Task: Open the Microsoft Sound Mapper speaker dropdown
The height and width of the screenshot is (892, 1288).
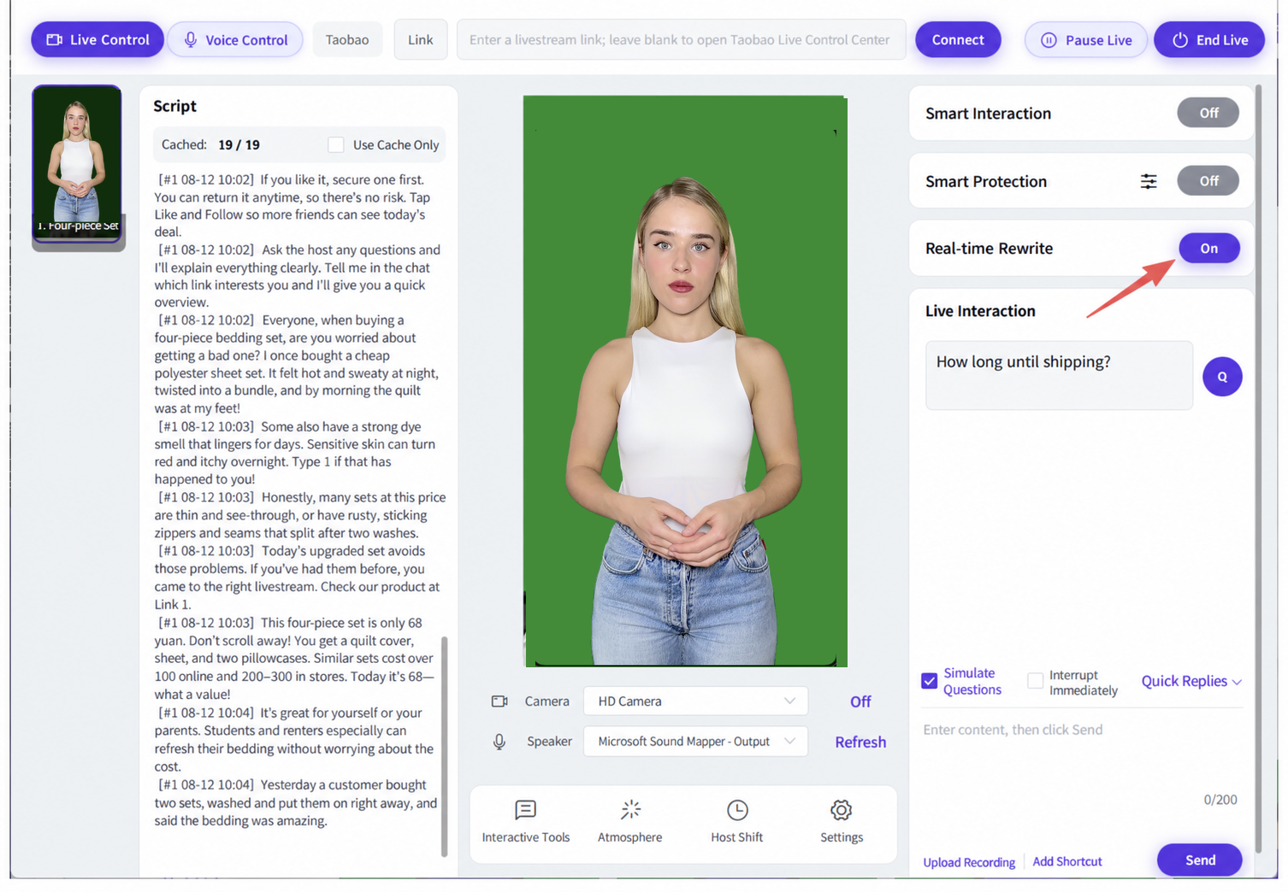Action: [x=695, y=742]
